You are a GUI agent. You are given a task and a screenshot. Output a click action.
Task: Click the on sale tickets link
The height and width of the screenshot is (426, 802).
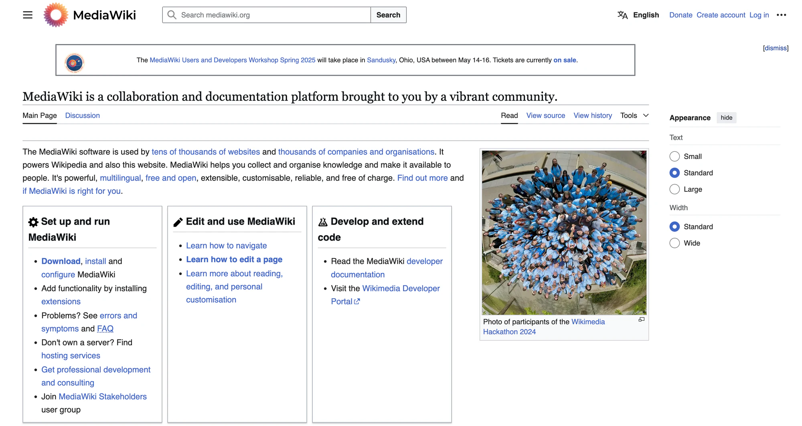point(565,60)
